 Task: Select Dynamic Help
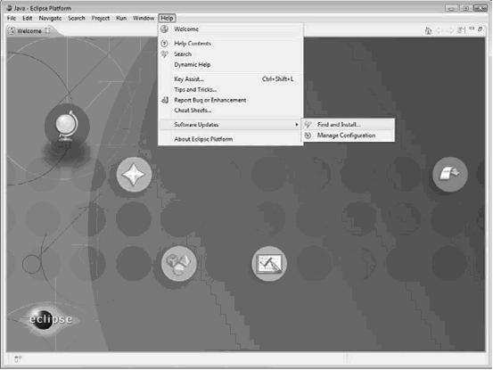coord(192,64)
